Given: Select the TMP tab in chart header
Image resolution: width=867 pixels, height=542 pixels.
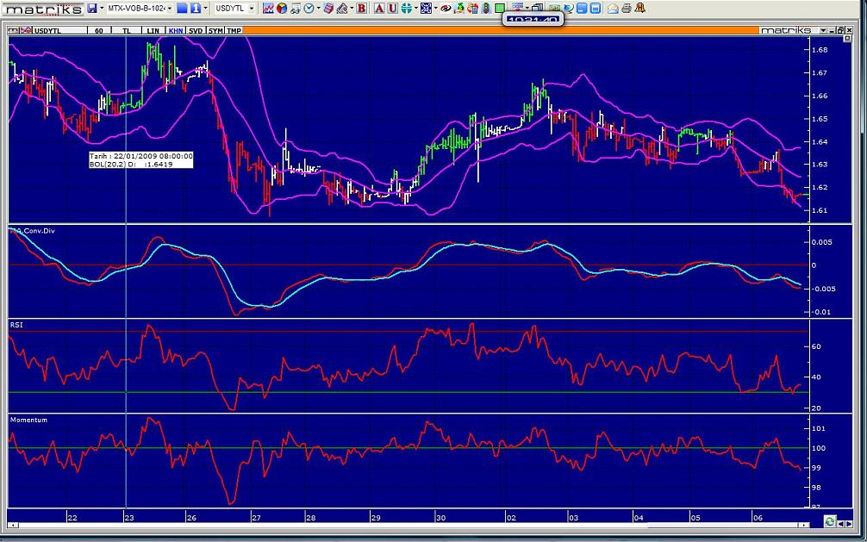Looking at the screenshot, I should point(234,30).
